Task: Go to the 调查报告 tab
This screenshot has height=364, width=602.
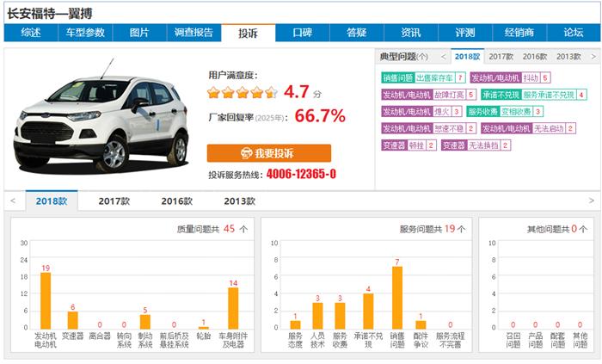Action: point(193,33)
